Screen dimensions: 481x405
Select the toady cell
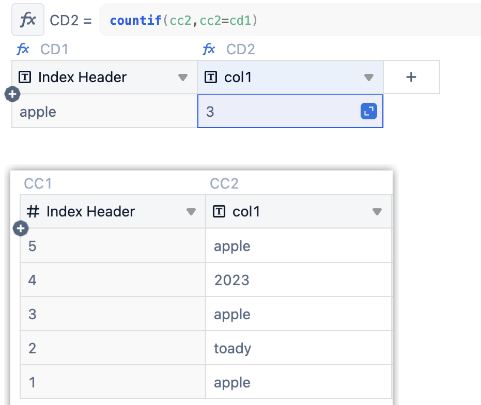[x=299, y=348]
